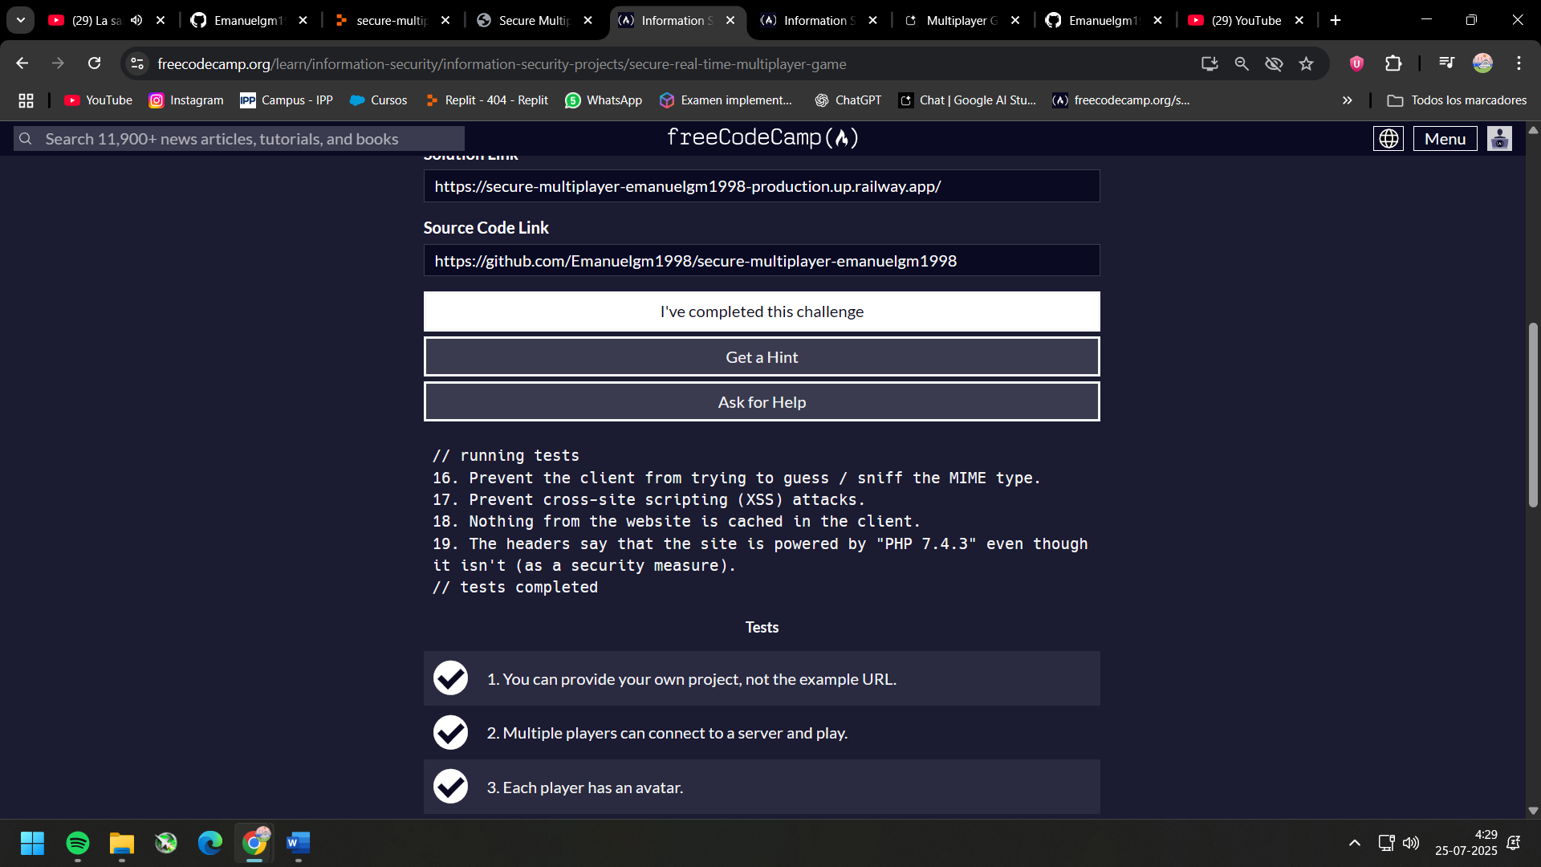Mute audio on the La sa YouTube tab

[x=136, y=20]
